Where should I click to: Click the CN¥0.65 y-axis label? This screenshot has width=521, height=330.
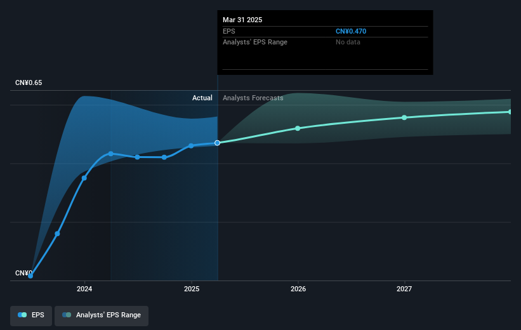(29, 82)
